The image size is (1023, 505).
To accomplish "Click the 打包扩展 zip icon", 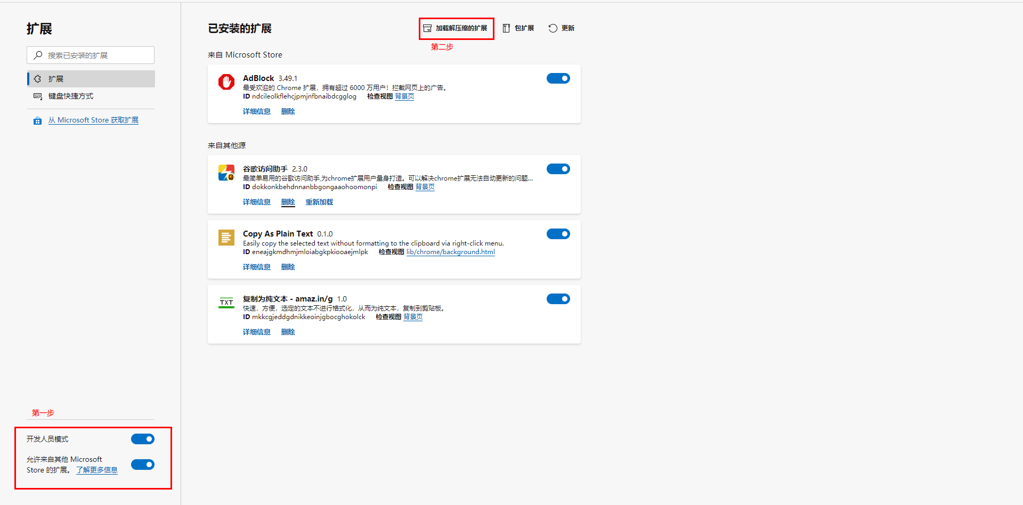I will (x=506, y=28).
